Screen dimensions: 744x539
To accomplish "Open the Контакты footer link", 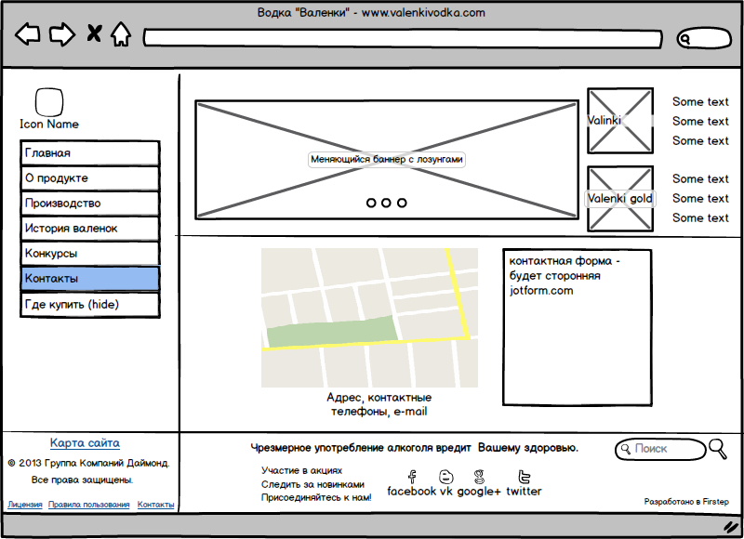I will (155, 505).
